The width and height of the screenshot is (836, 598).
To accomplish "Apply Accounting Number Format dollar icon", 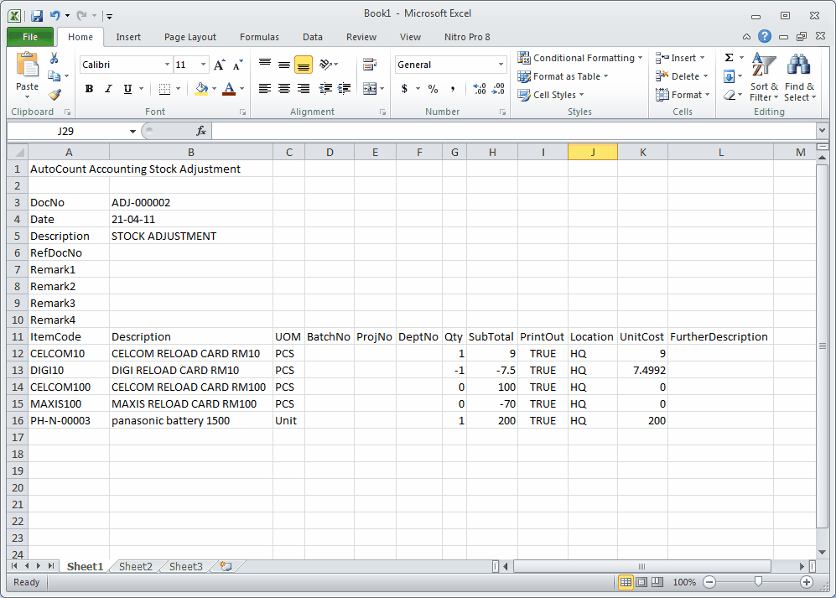I will [x=405, y=89].
